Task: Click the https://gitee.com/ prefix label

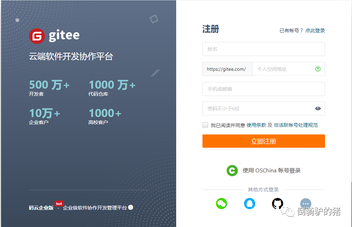Action: point(227,69)
